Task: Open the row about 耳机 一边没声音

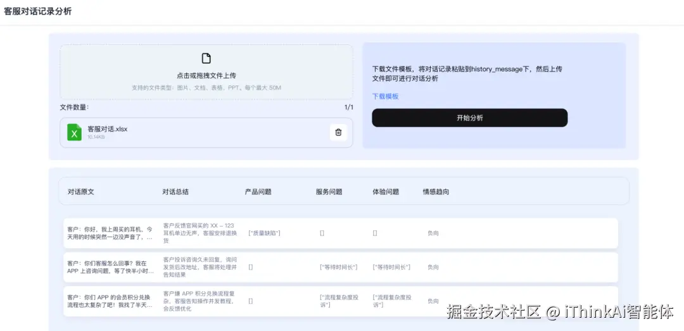Action: 341,234
